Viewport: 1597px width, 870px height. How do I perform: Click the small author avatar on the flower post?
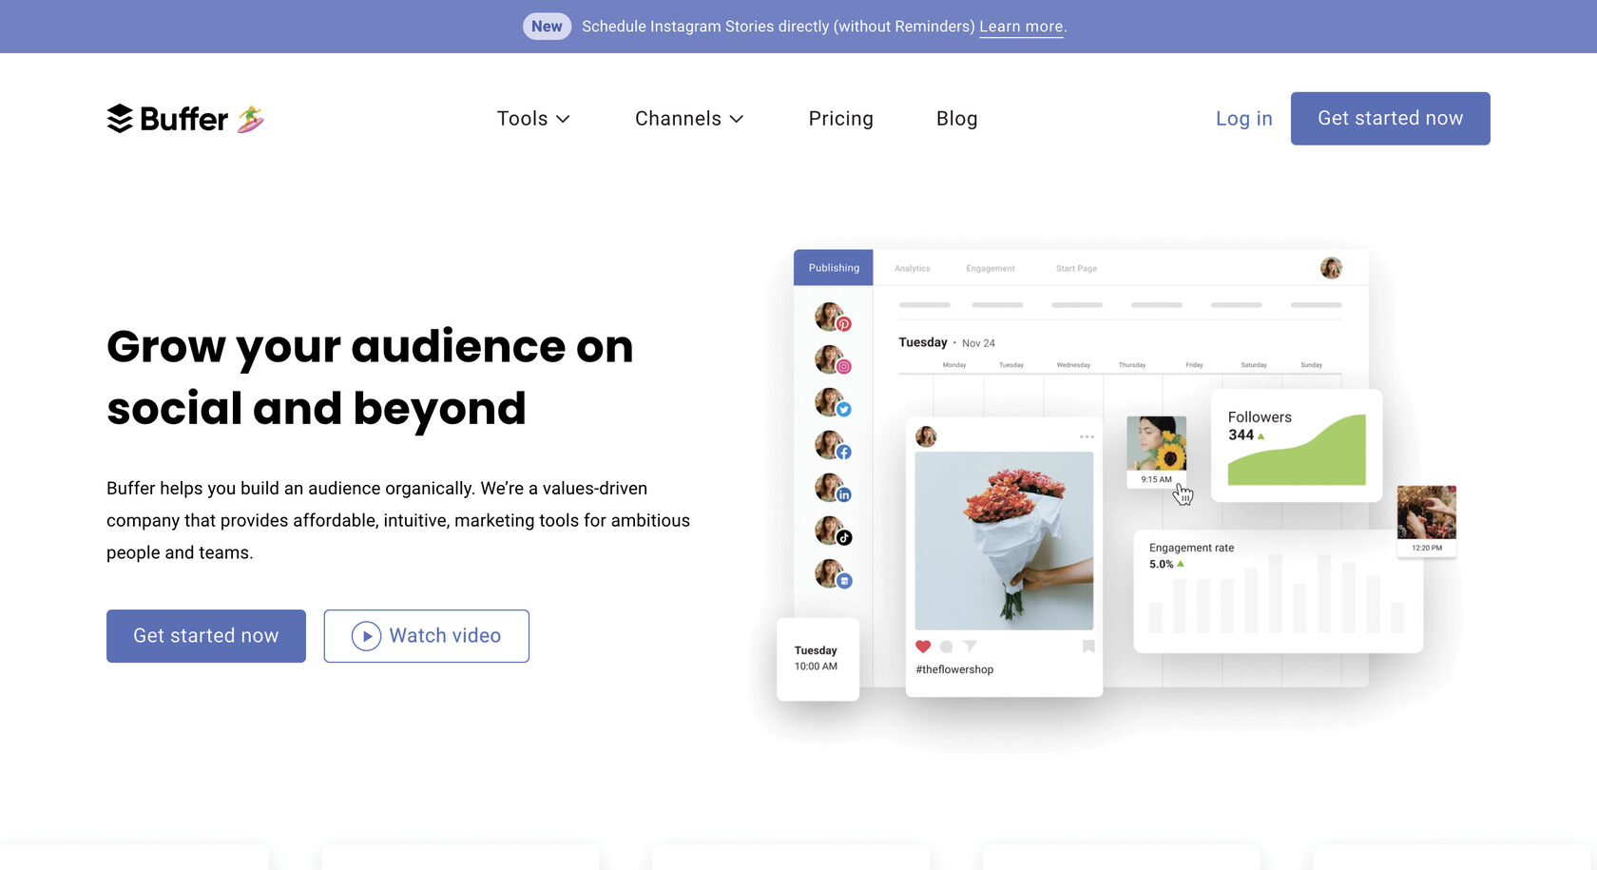(x=926, y=437)
